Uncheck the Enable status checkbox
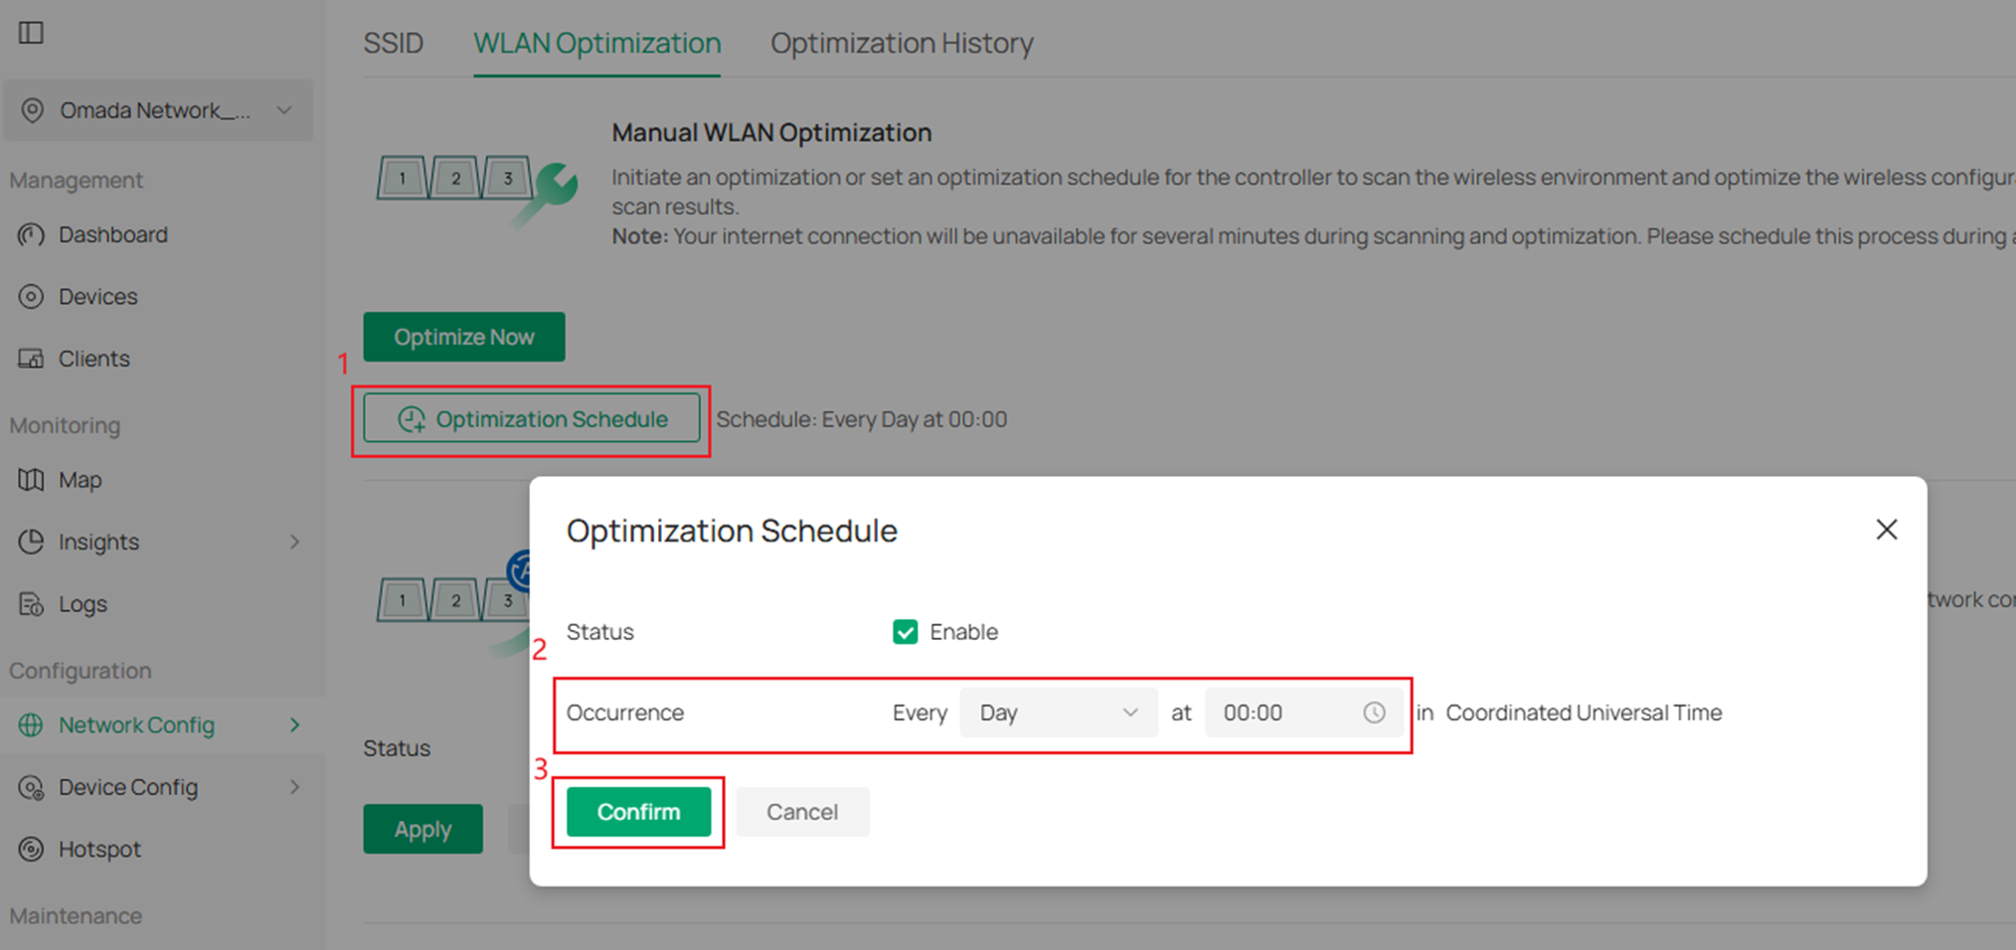 point(905,632)
